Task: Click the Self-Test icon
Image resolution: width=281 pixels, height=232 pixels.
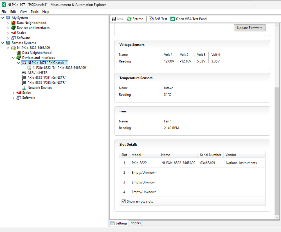Action: (151, 19)
